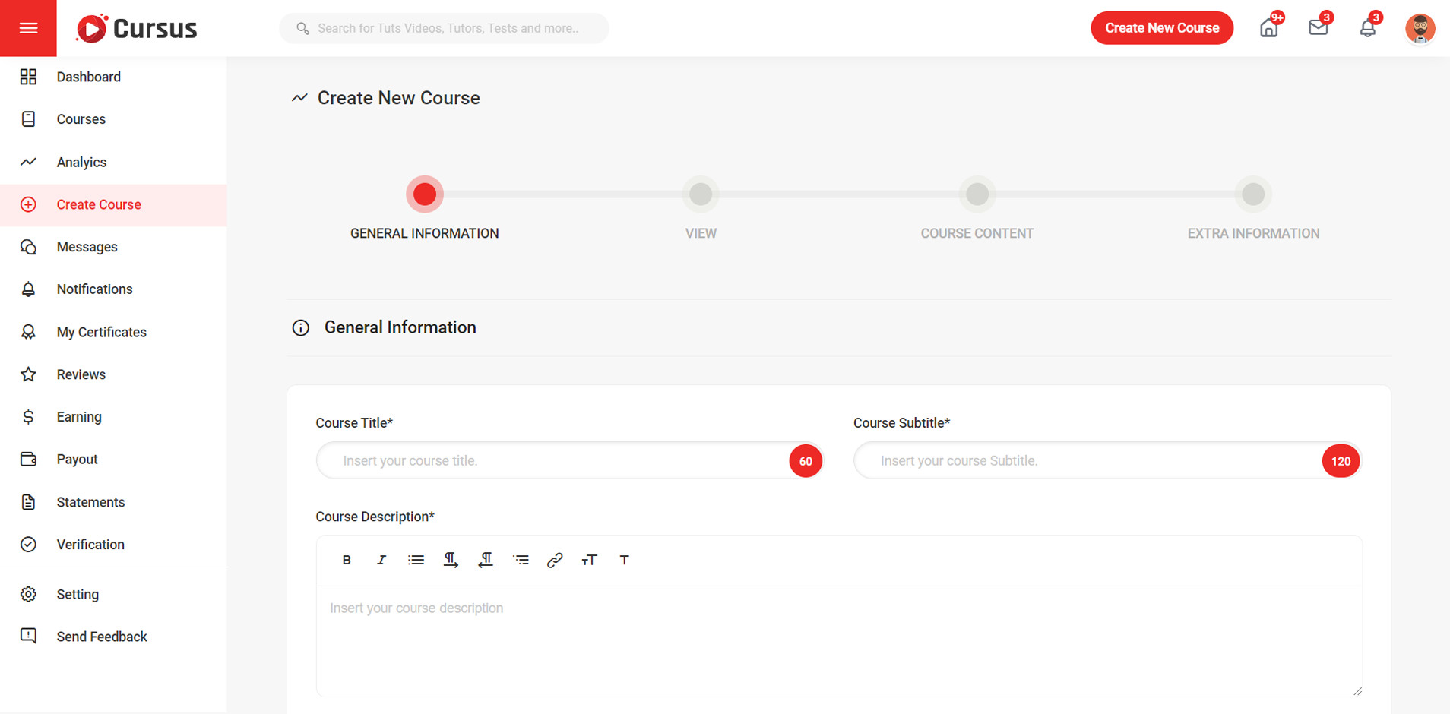Screen dimensions: 1450x714
Task: Click the home icon with 9+ badge
Action: [x=1268, y=28]
